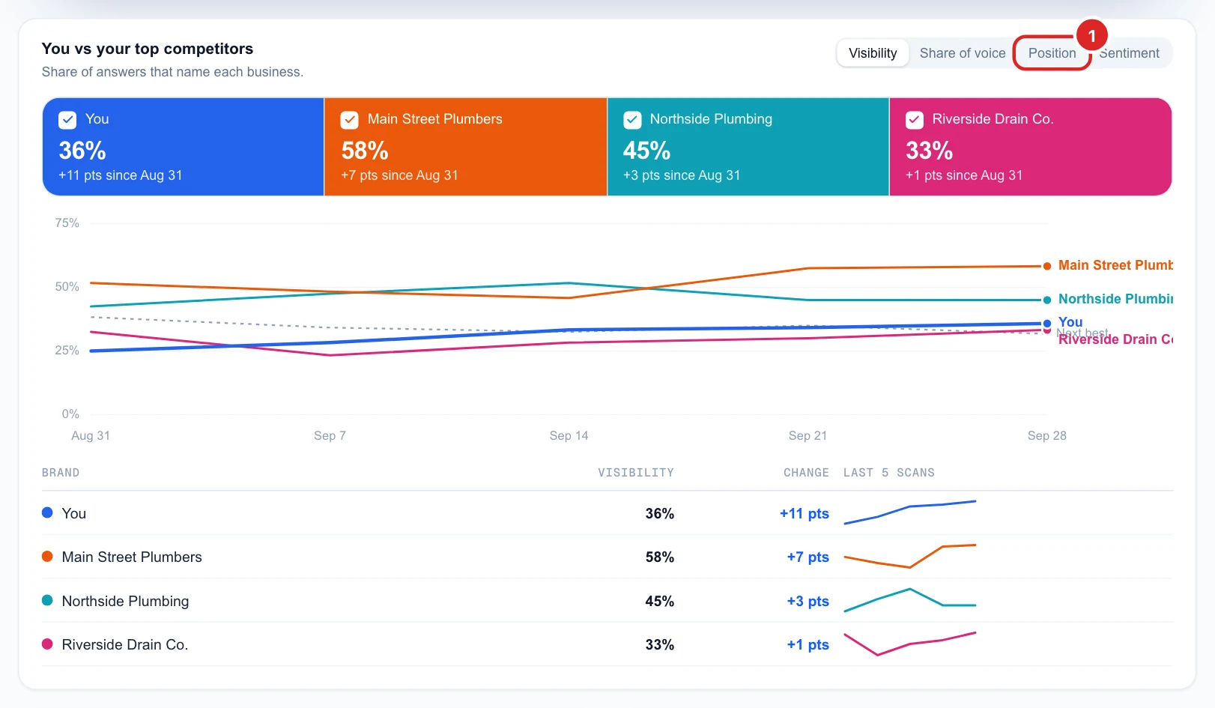The height and width of the screenshot is (708, 1215).
Task: Click the Aug 31 axis label
Action: pos(91,435)
